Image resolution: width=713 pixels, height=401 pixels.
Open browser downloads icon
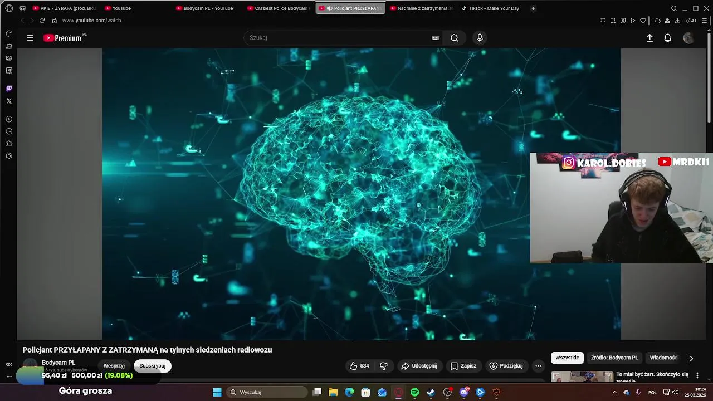pyautogui.click(x=677, y=21)
